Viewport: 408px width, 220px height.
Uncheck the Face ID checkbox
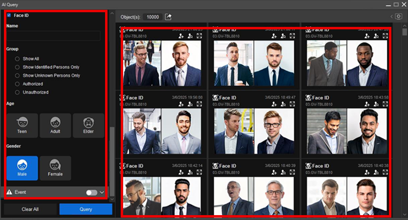[9, 15]
